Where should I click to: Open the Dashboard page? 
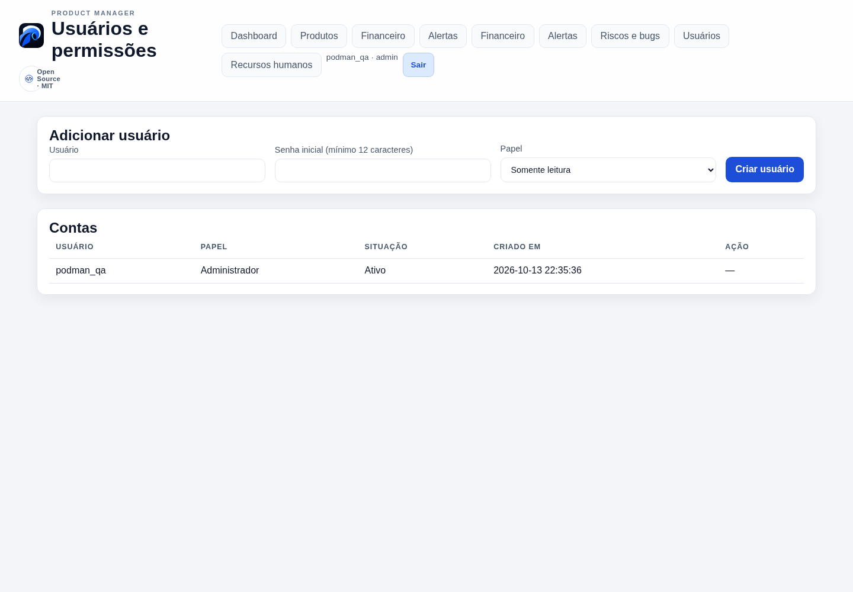(x=254, y=36)
